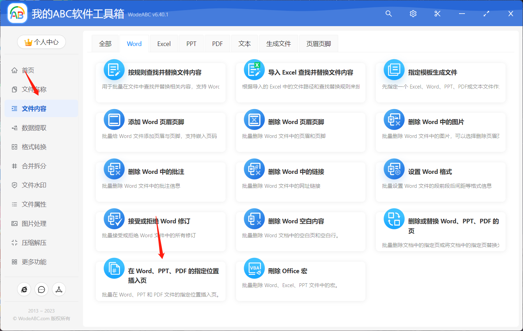Open the VBA 删除 Office 宏 tool
The height and width of the screenshot is (331, 523).
300,280
